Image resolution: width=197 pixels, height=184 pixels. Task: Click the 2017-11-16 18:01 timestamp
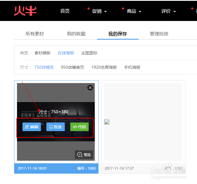32,168
